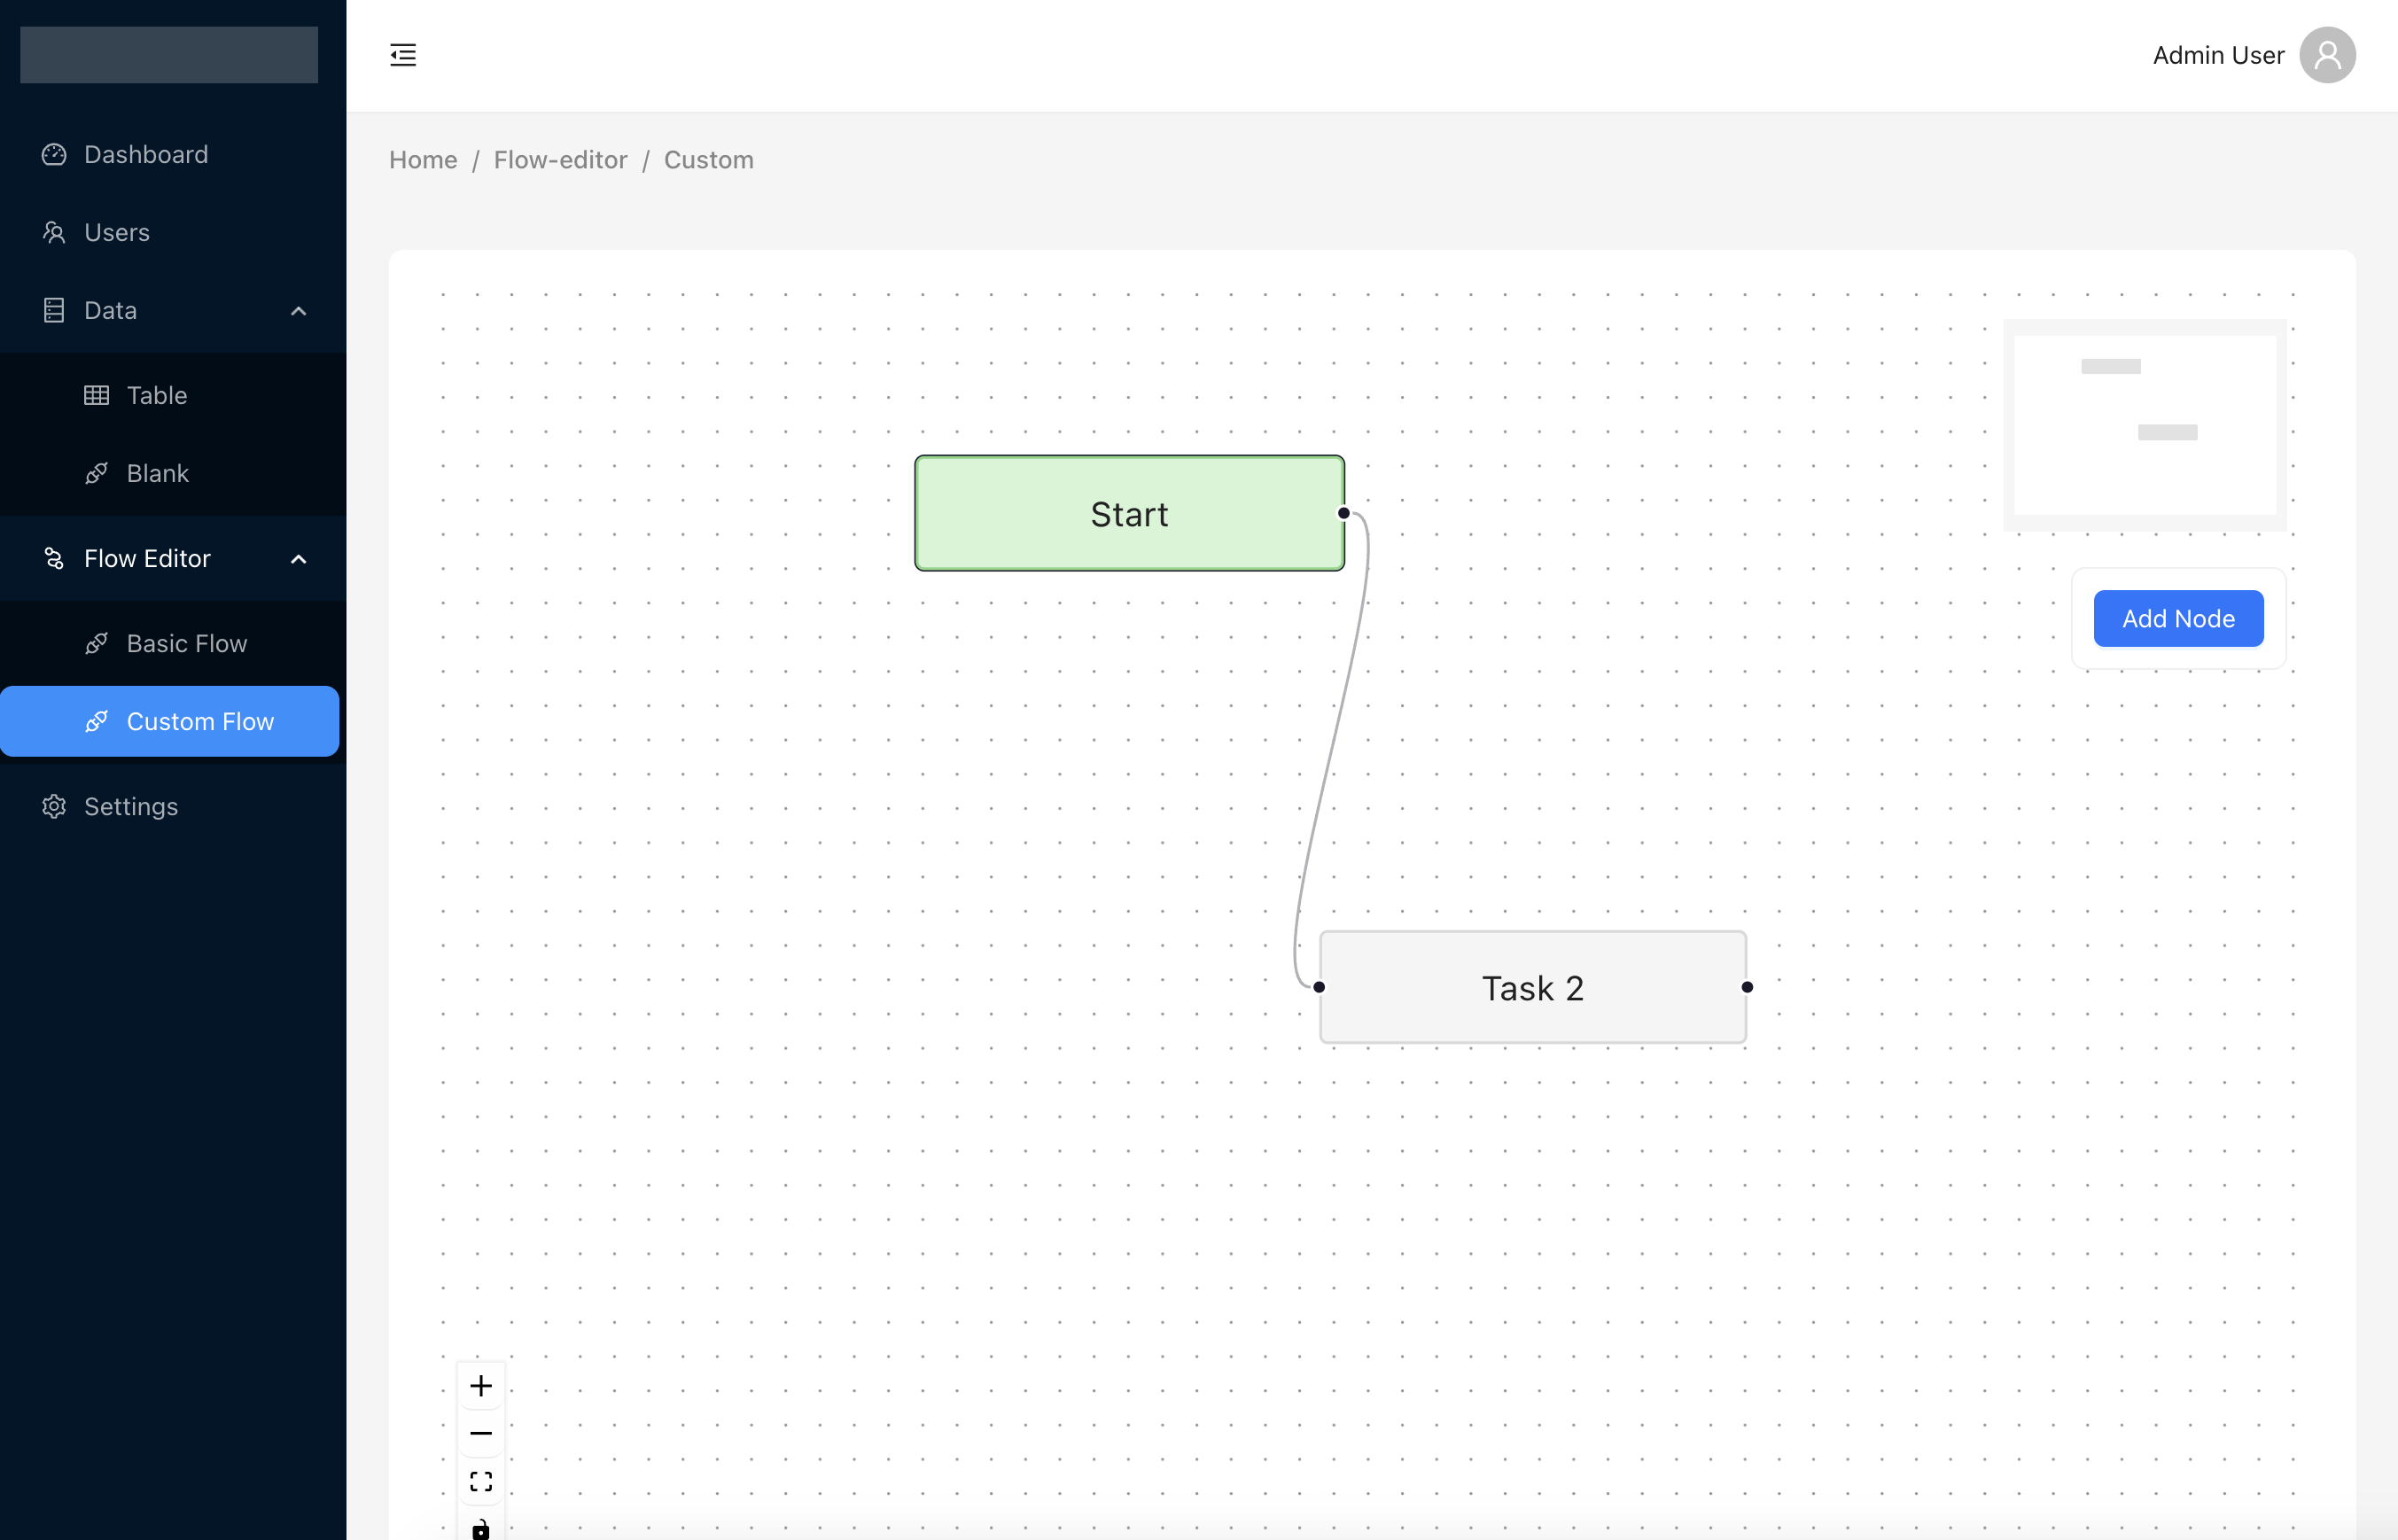Image resolution: width=2398 pixels, height=1540 pixels.
Task: Click the Add Node button
Action: coord(2178,619)
